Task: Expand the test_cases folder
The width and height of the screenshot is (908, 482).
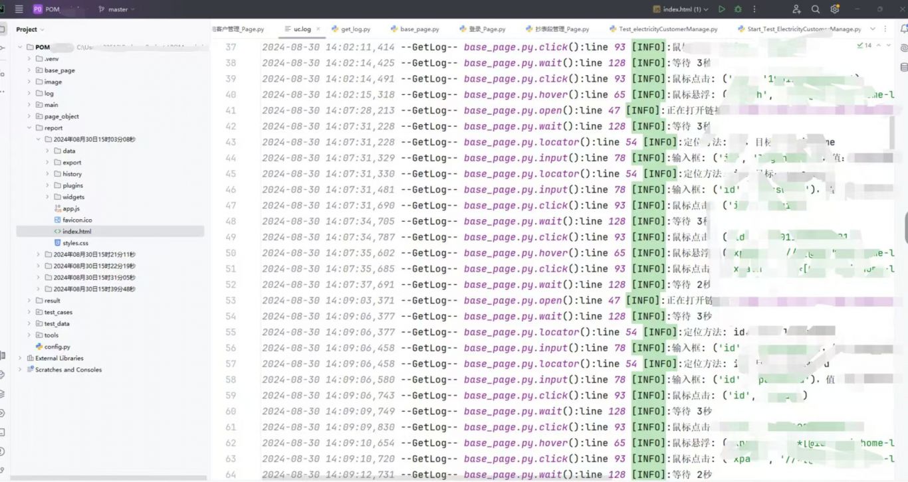Action: point(29,312)
